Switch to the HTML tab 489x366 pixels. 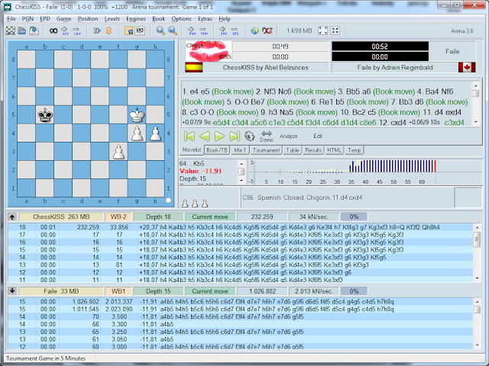tap(334, 150)
